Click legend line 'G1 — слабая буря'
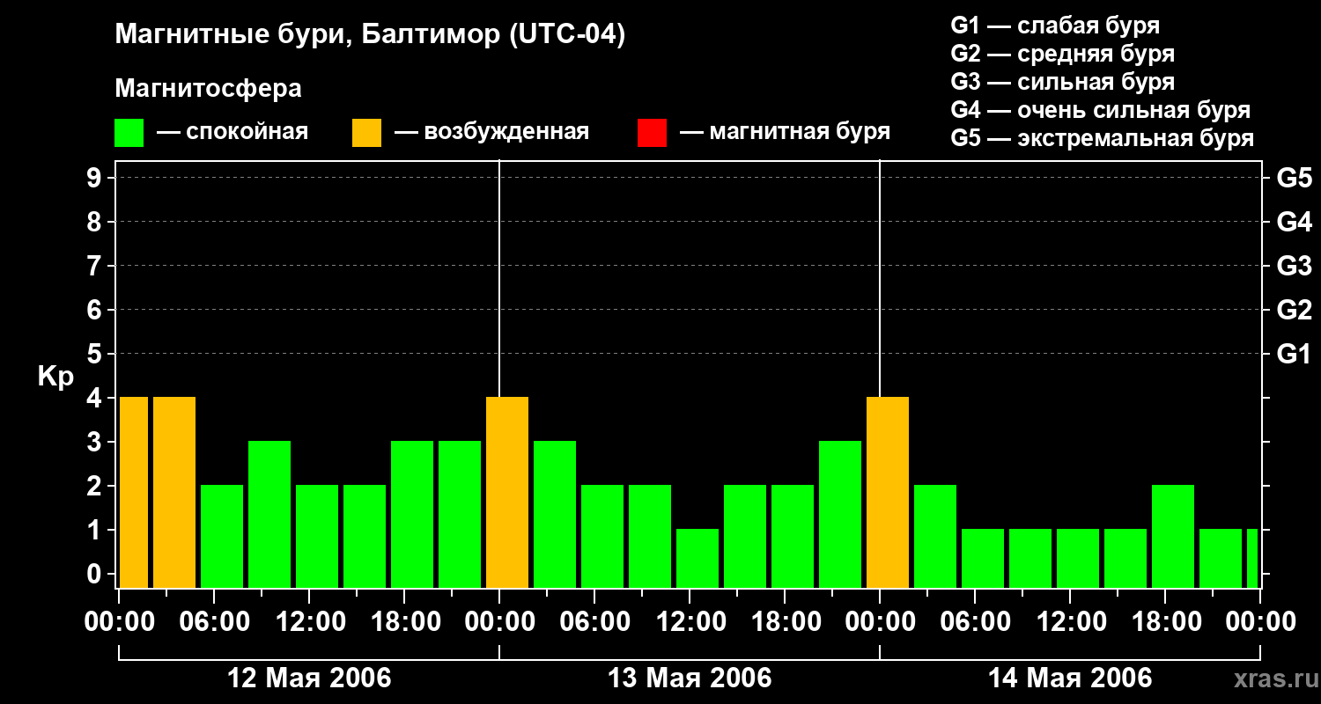The width and height of the screenshot is (1321, 704). pos(1055,26)
